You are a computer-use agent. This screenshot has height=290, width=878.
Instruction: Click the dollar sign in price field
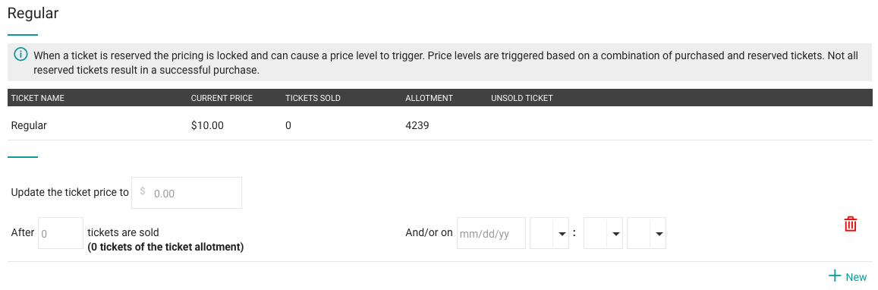[143, 191]
